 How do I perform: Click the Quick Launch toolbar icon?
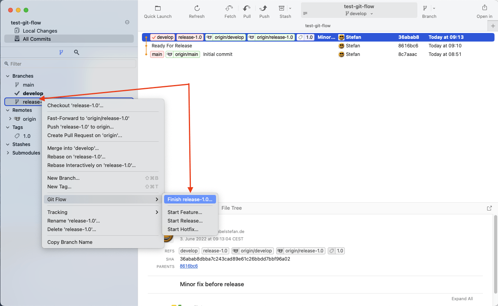pyautogui.click(x=157, y=9)
